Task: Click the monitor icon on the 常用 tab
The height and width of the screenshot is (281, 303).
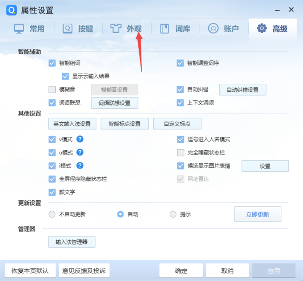Action: pos(20,28)
